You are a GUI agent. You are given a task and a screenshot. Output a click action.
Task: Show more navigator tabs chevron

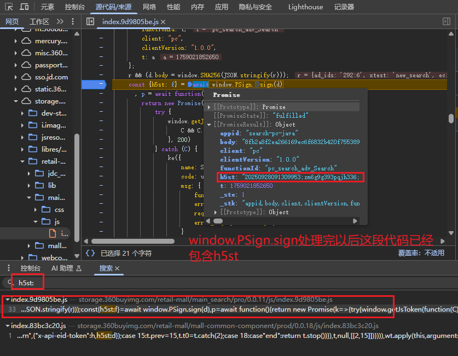click(60, 21)
